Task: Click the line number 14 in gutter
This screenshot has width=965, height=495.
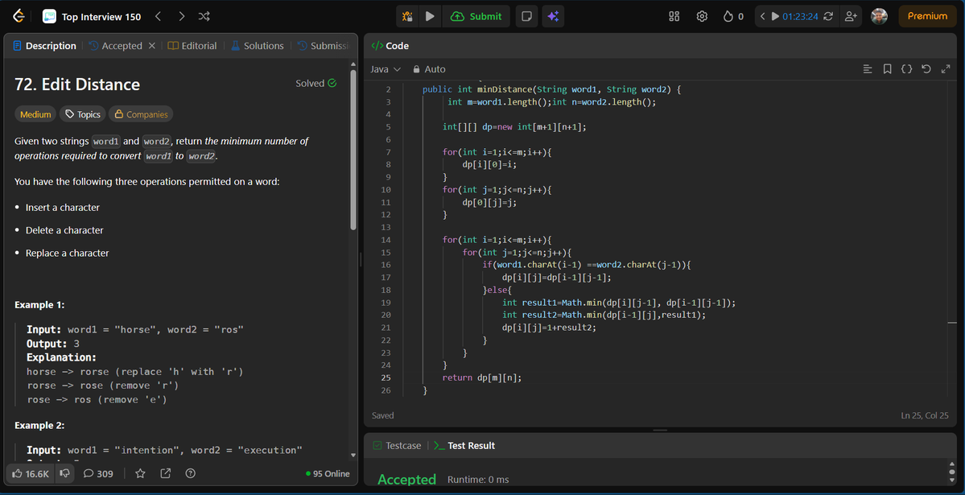Action: click(x=386, y=240)
